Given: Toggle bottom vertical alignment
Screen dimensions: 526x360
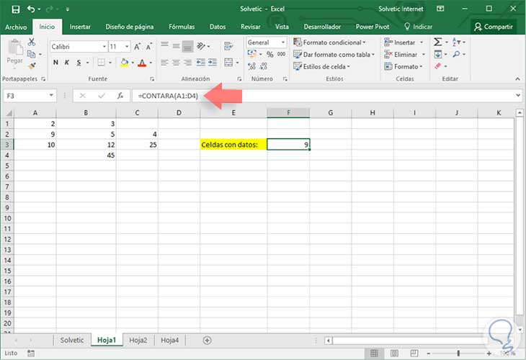Looking at the screenshot, I should (187, 47).
